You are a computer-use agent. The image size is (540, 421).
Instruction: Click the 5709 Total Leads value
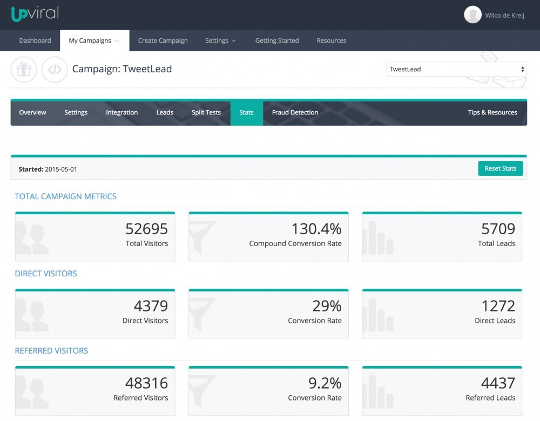498,228
